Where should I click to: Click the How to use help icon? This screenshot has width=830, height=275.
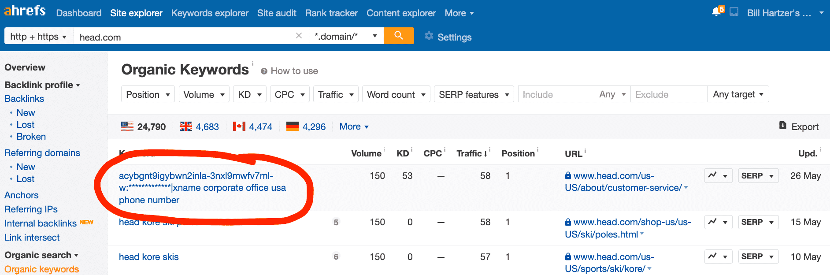(264, 71)
